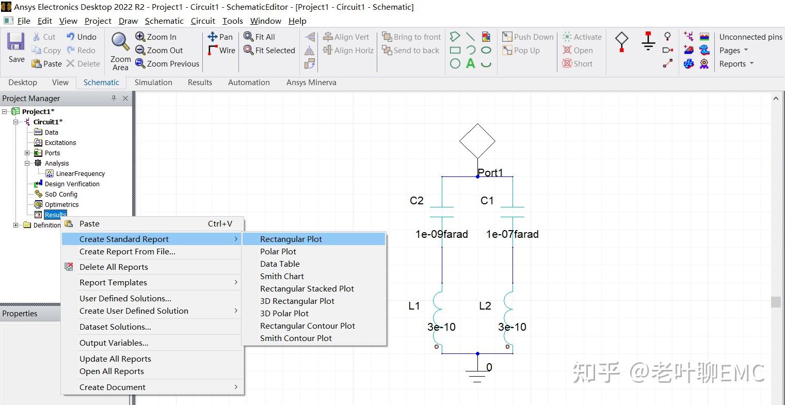Click Undo in the ribbon

tap(81, 37)
